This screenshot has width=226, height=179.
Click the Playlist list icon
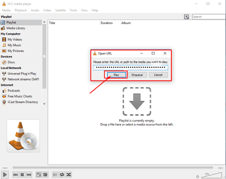click(x=3, y=23)
